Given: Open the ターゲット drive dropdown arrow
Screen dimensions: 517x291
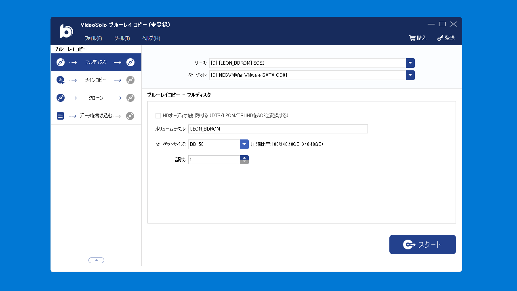Looking at the screenshot, I should 410,75.
